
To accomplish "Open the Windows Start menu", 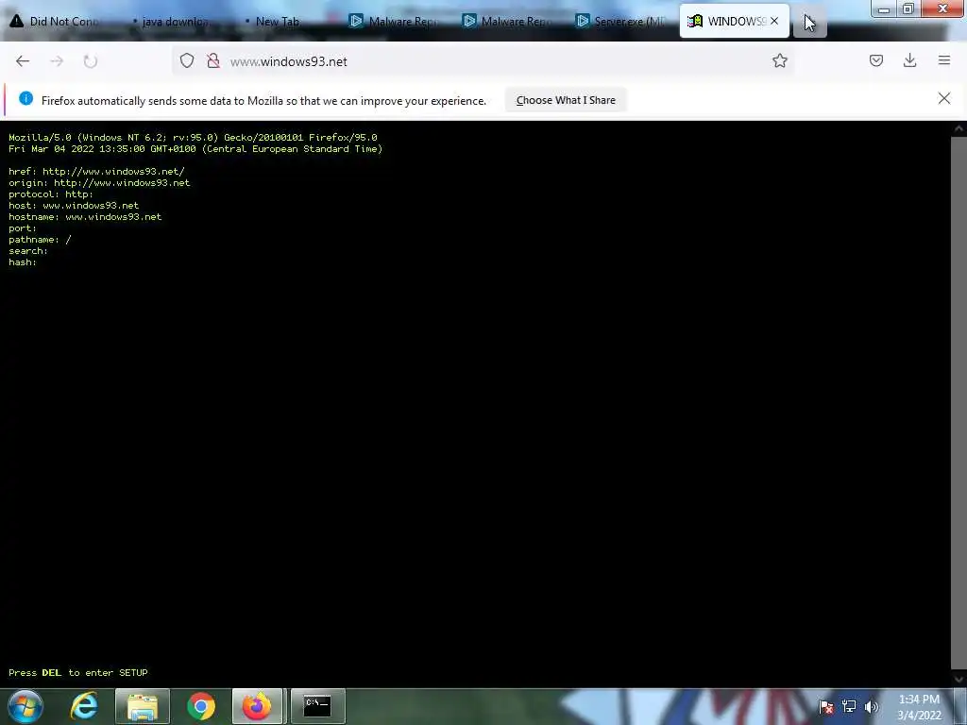I will coord(25,706).
